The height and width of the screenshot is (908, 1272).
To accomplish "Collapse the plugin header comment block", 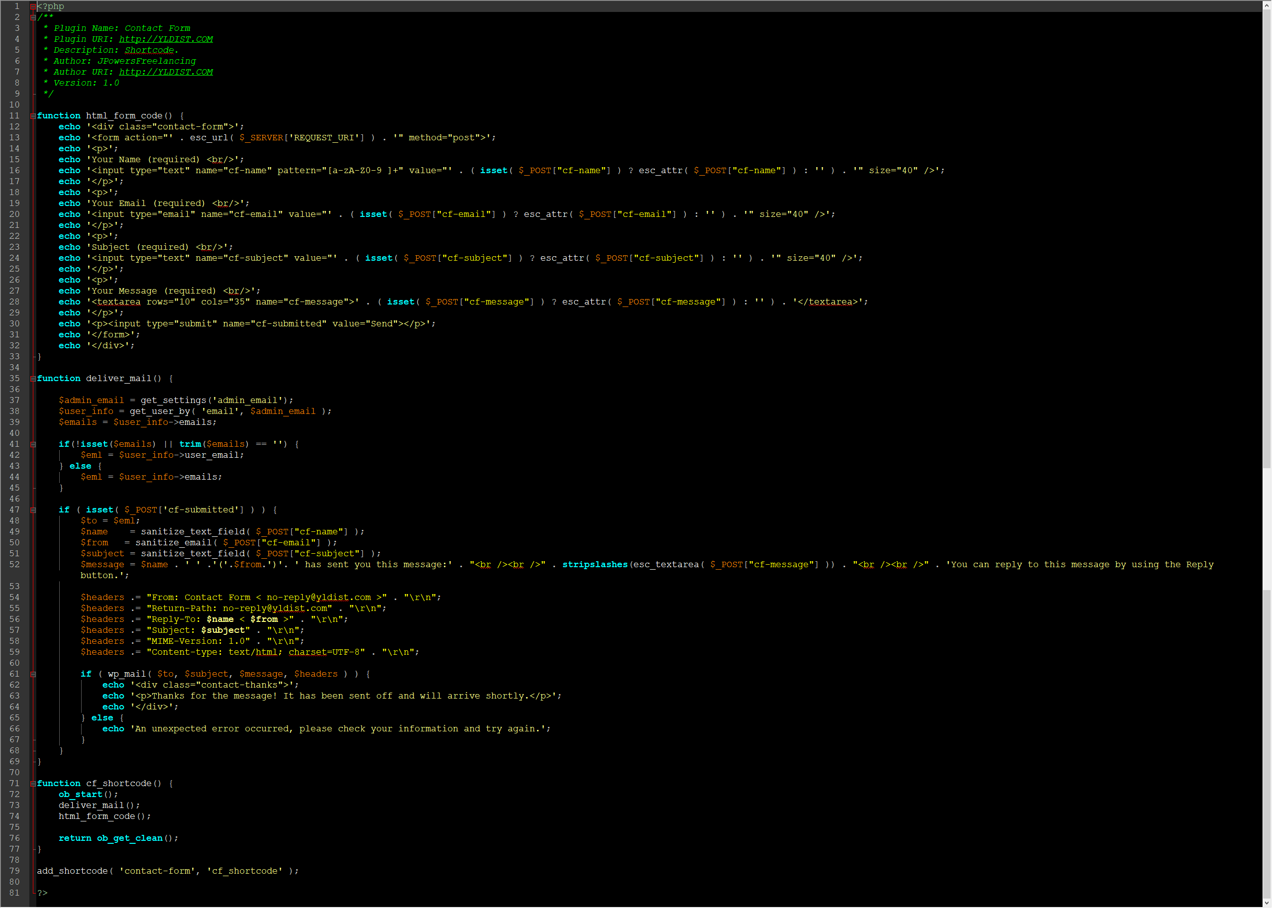I will (x=33, y=18).
